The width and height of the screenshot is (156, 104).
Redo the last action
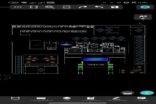tap(83, 7)
